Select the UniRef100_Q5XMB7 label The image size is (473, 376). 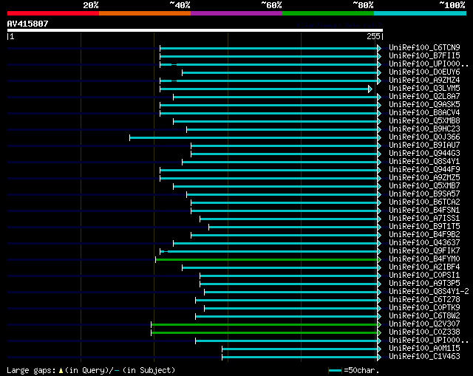[424, 186]
